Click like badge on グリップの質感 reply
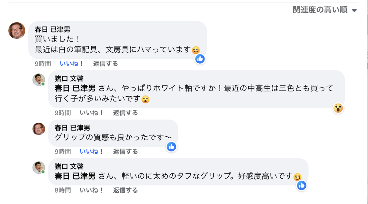The height and width of the screenshot is (204, 368). [x=171, y=147]
